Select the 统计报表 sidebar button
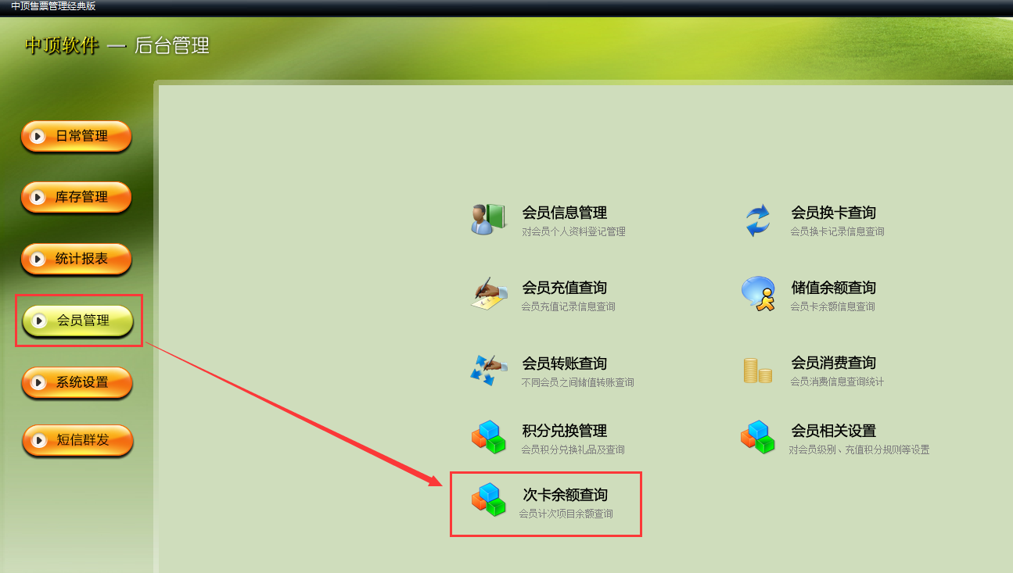This screenshot has height=573, width=1013. (x=76, y=260)
